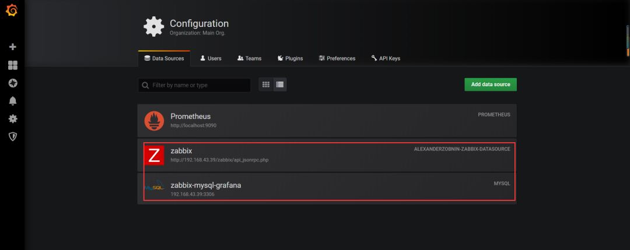This screenshot has width=630, height=250.
Task: Click the Add data source button
Action: (491, 84)
